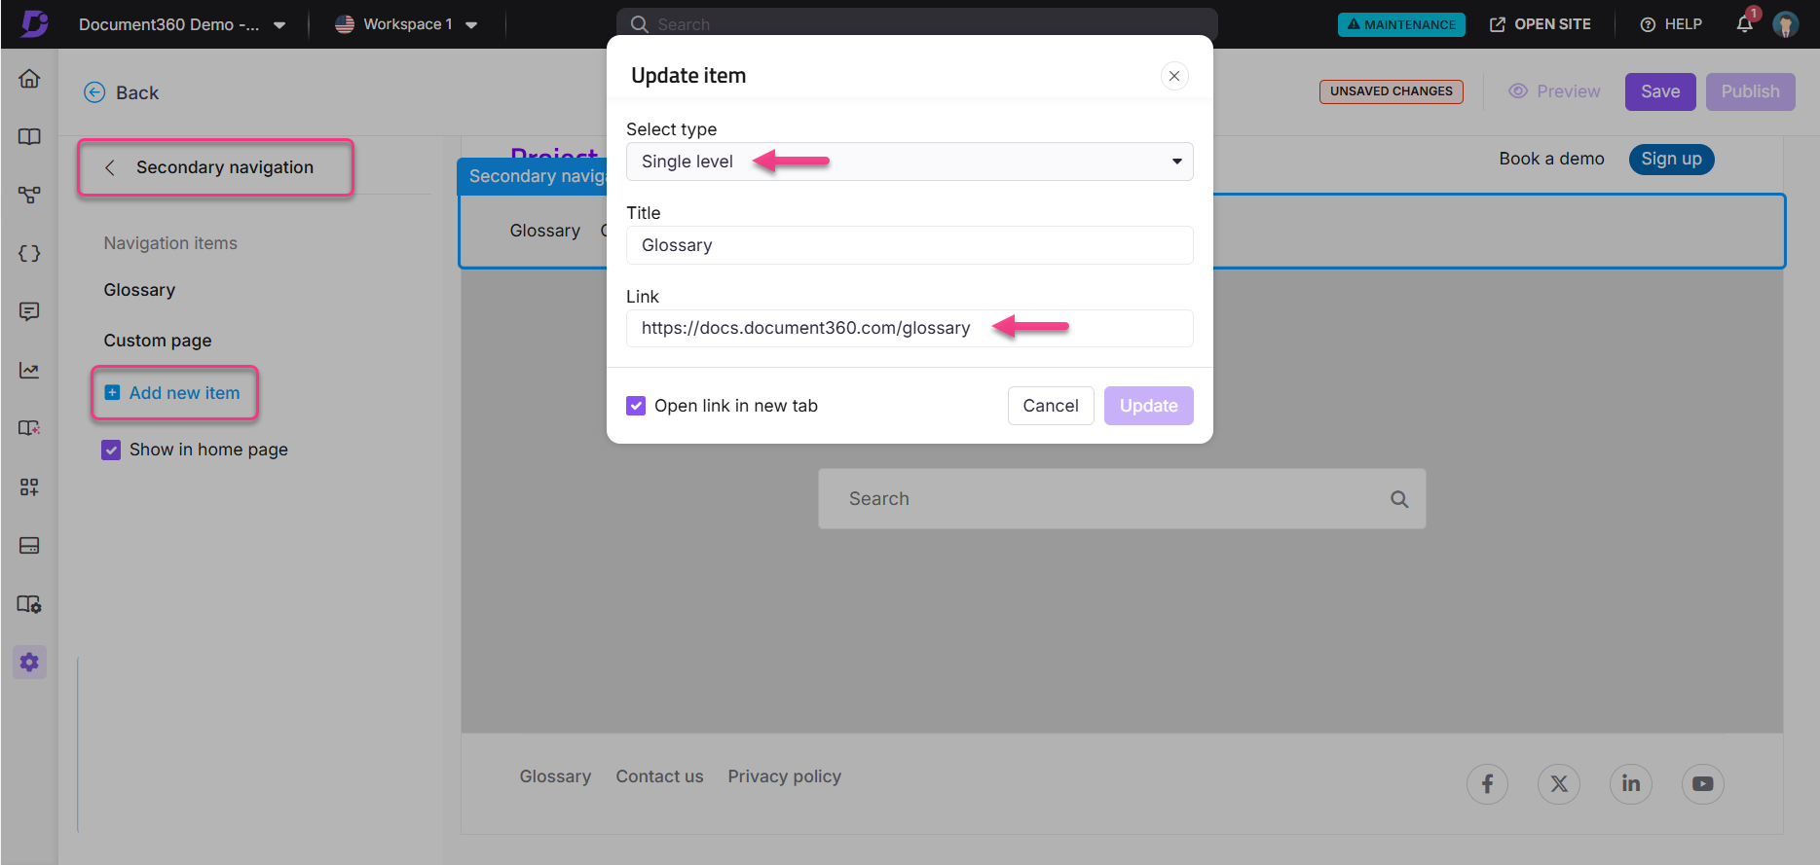The height and width of the screenshot is (865, 1820).
Task: Click the LinkedIn footer icon
Action: [1631, 784]
